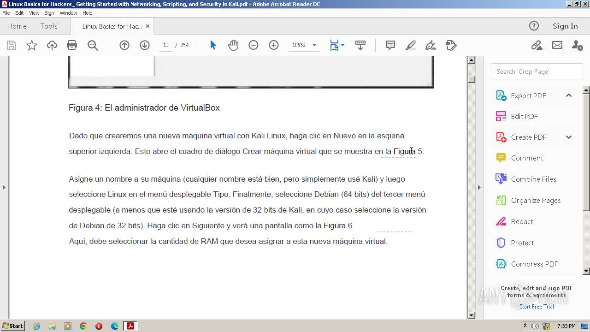Viewport: 590px width, 332px height.
Task: Switch to the Home tab
Action: 17,26
